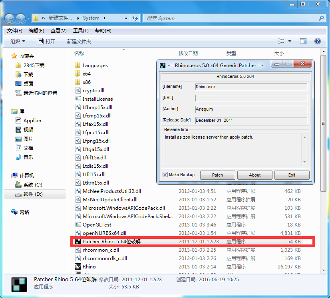Open 最近访问的位置 in sidebar
Image resolution: width=330 pixels, height=298 pixels.
[x=36, y=93]
